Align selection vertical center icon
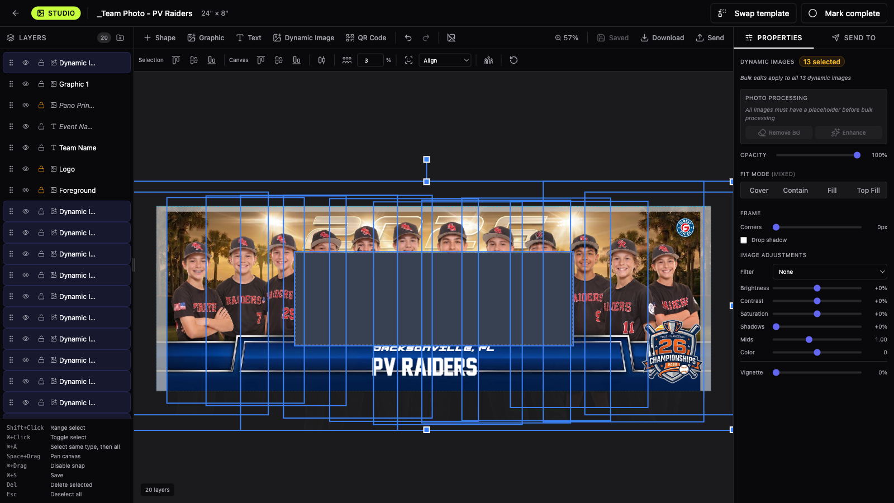894x503 pixels. (194, 60)
